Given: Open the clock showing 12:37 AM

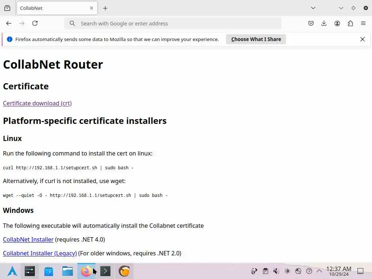Looking at the screenshot, I should [339, 271].
